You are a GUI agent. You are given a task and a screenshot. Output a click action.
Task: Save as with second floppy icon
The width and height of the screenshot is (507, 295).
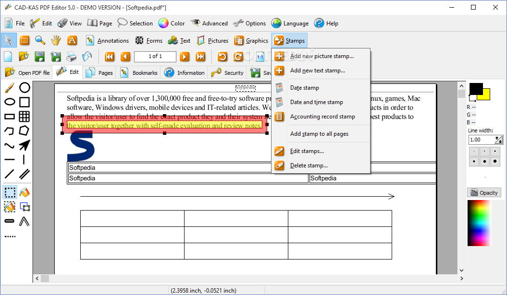(x=56, y=57)
